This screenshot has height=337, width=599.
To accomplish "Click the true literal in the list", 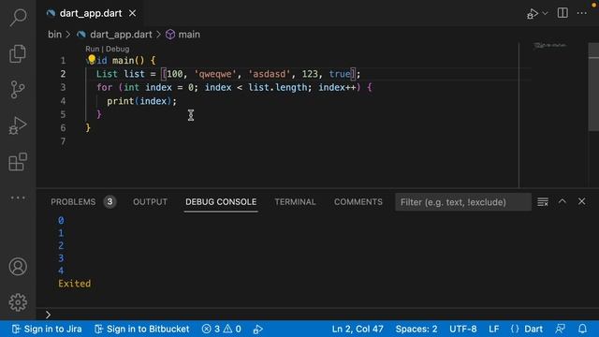I will point(340,74).
